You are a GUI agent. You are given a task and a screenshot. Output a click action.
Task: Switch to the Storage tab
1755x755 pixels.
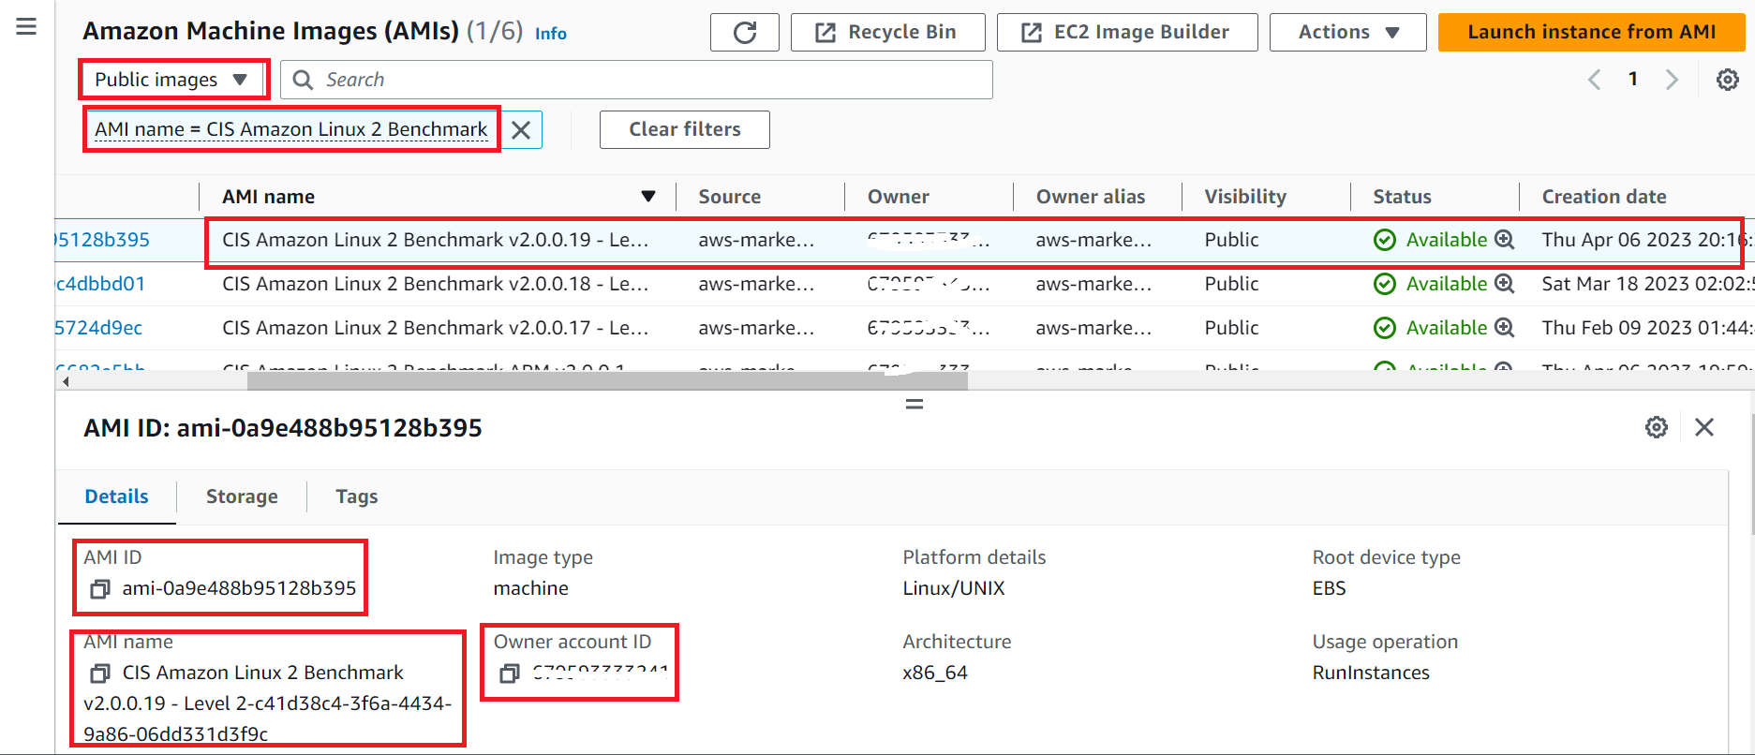pyautogui.click(x=242, y=496)
